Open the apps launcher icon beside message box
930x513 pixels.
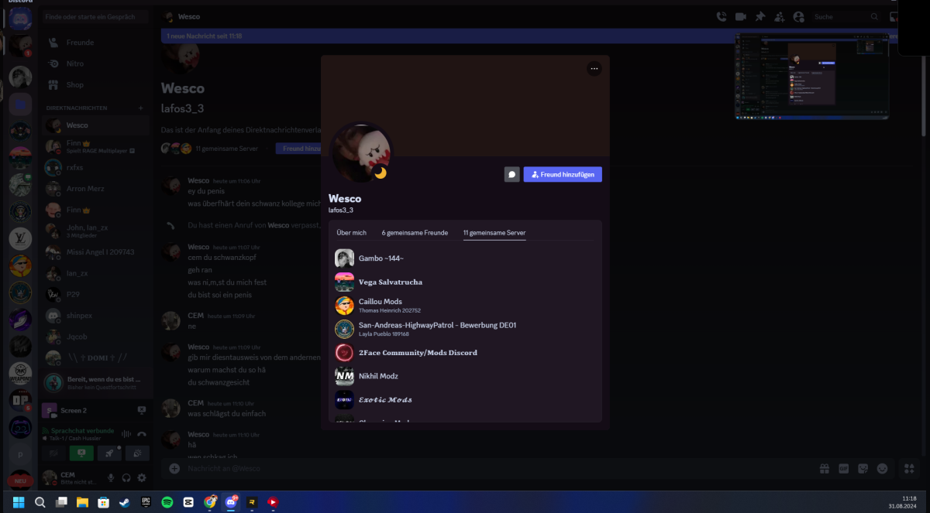point(909,468)
